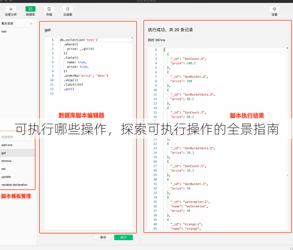
Task: Click the price: _.gt(10) code line
Action: 81,49
